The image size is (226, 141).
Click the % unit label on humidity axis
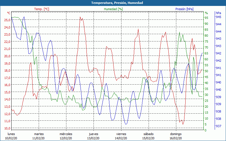click(x=206, y=13)
